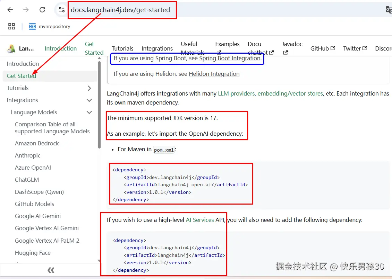Open Tutorials sidebar category

tap(17, 88)
